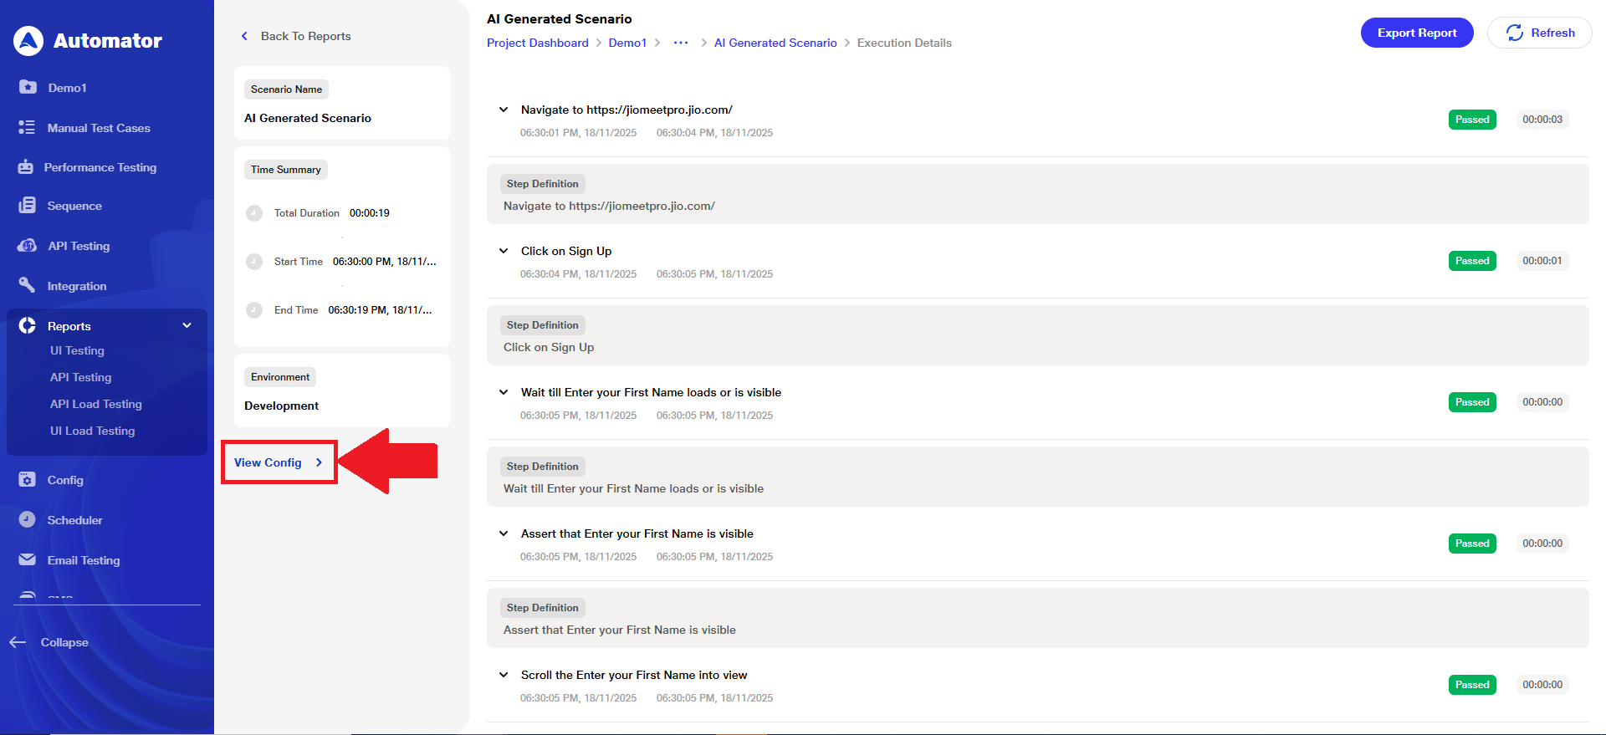Image resolution: width=1606 pixels, height=735 pixels.
Task: Open the Scheduler clock icon
Action: tap(27, 519)
